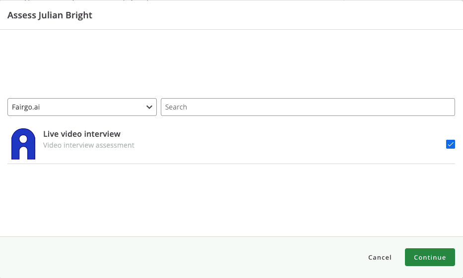Click the Assess Julian Bright dialog title
Viewport: 463px width, 278px height.
pyautogui.click(x=50, y=15)
